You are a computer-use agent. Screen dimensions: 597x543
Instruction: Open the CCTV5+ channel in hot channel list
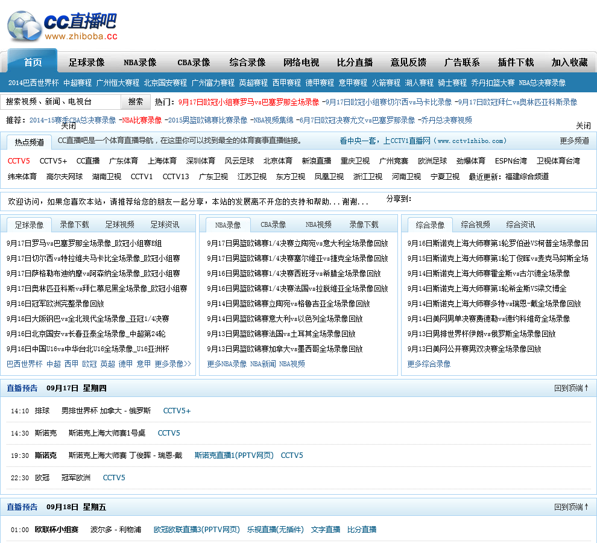53,161
